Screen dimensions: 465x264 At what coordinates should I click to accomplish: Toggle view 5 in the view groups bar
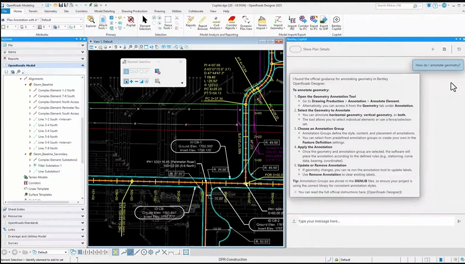95,252
